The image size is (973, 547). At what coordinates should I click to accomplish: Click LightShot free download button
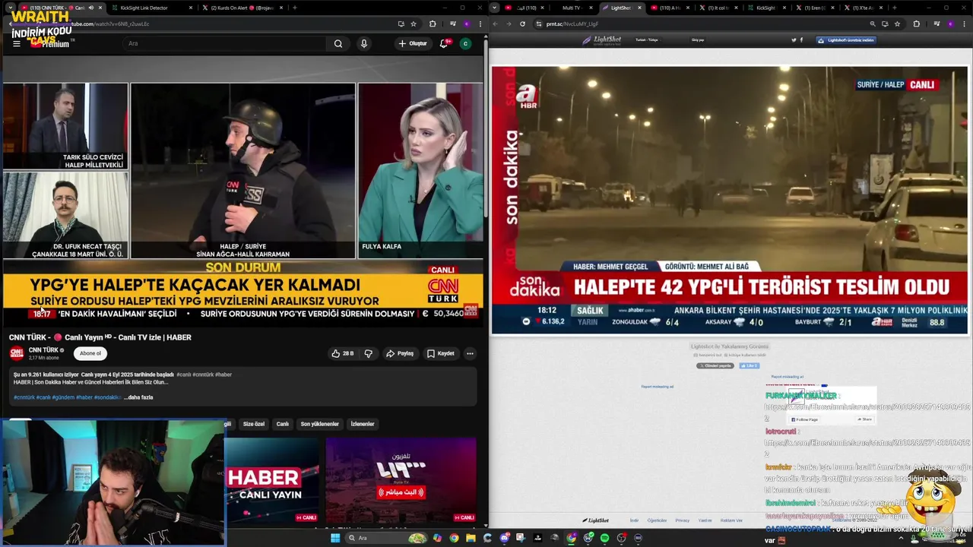click(846, 40)
